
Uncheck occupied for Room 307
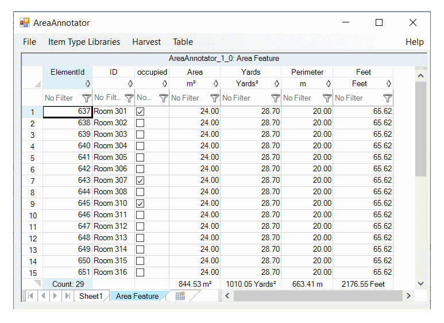[140, 180]
